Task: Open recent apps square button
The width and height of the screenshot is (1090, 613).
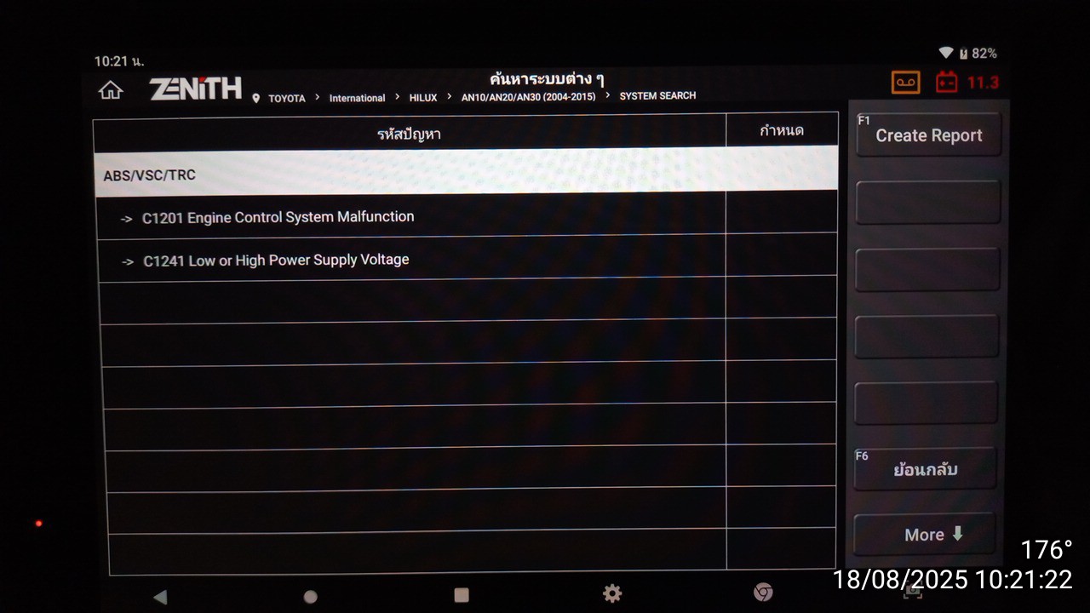Action: coord(462,595)
